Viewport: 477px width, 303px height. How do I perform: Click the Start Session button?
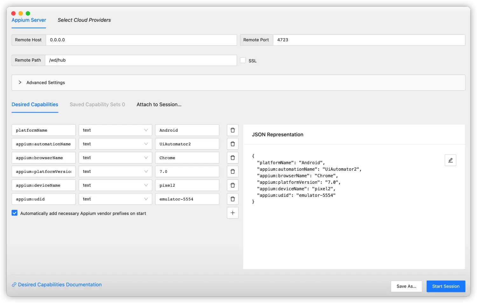click(446, 286)
